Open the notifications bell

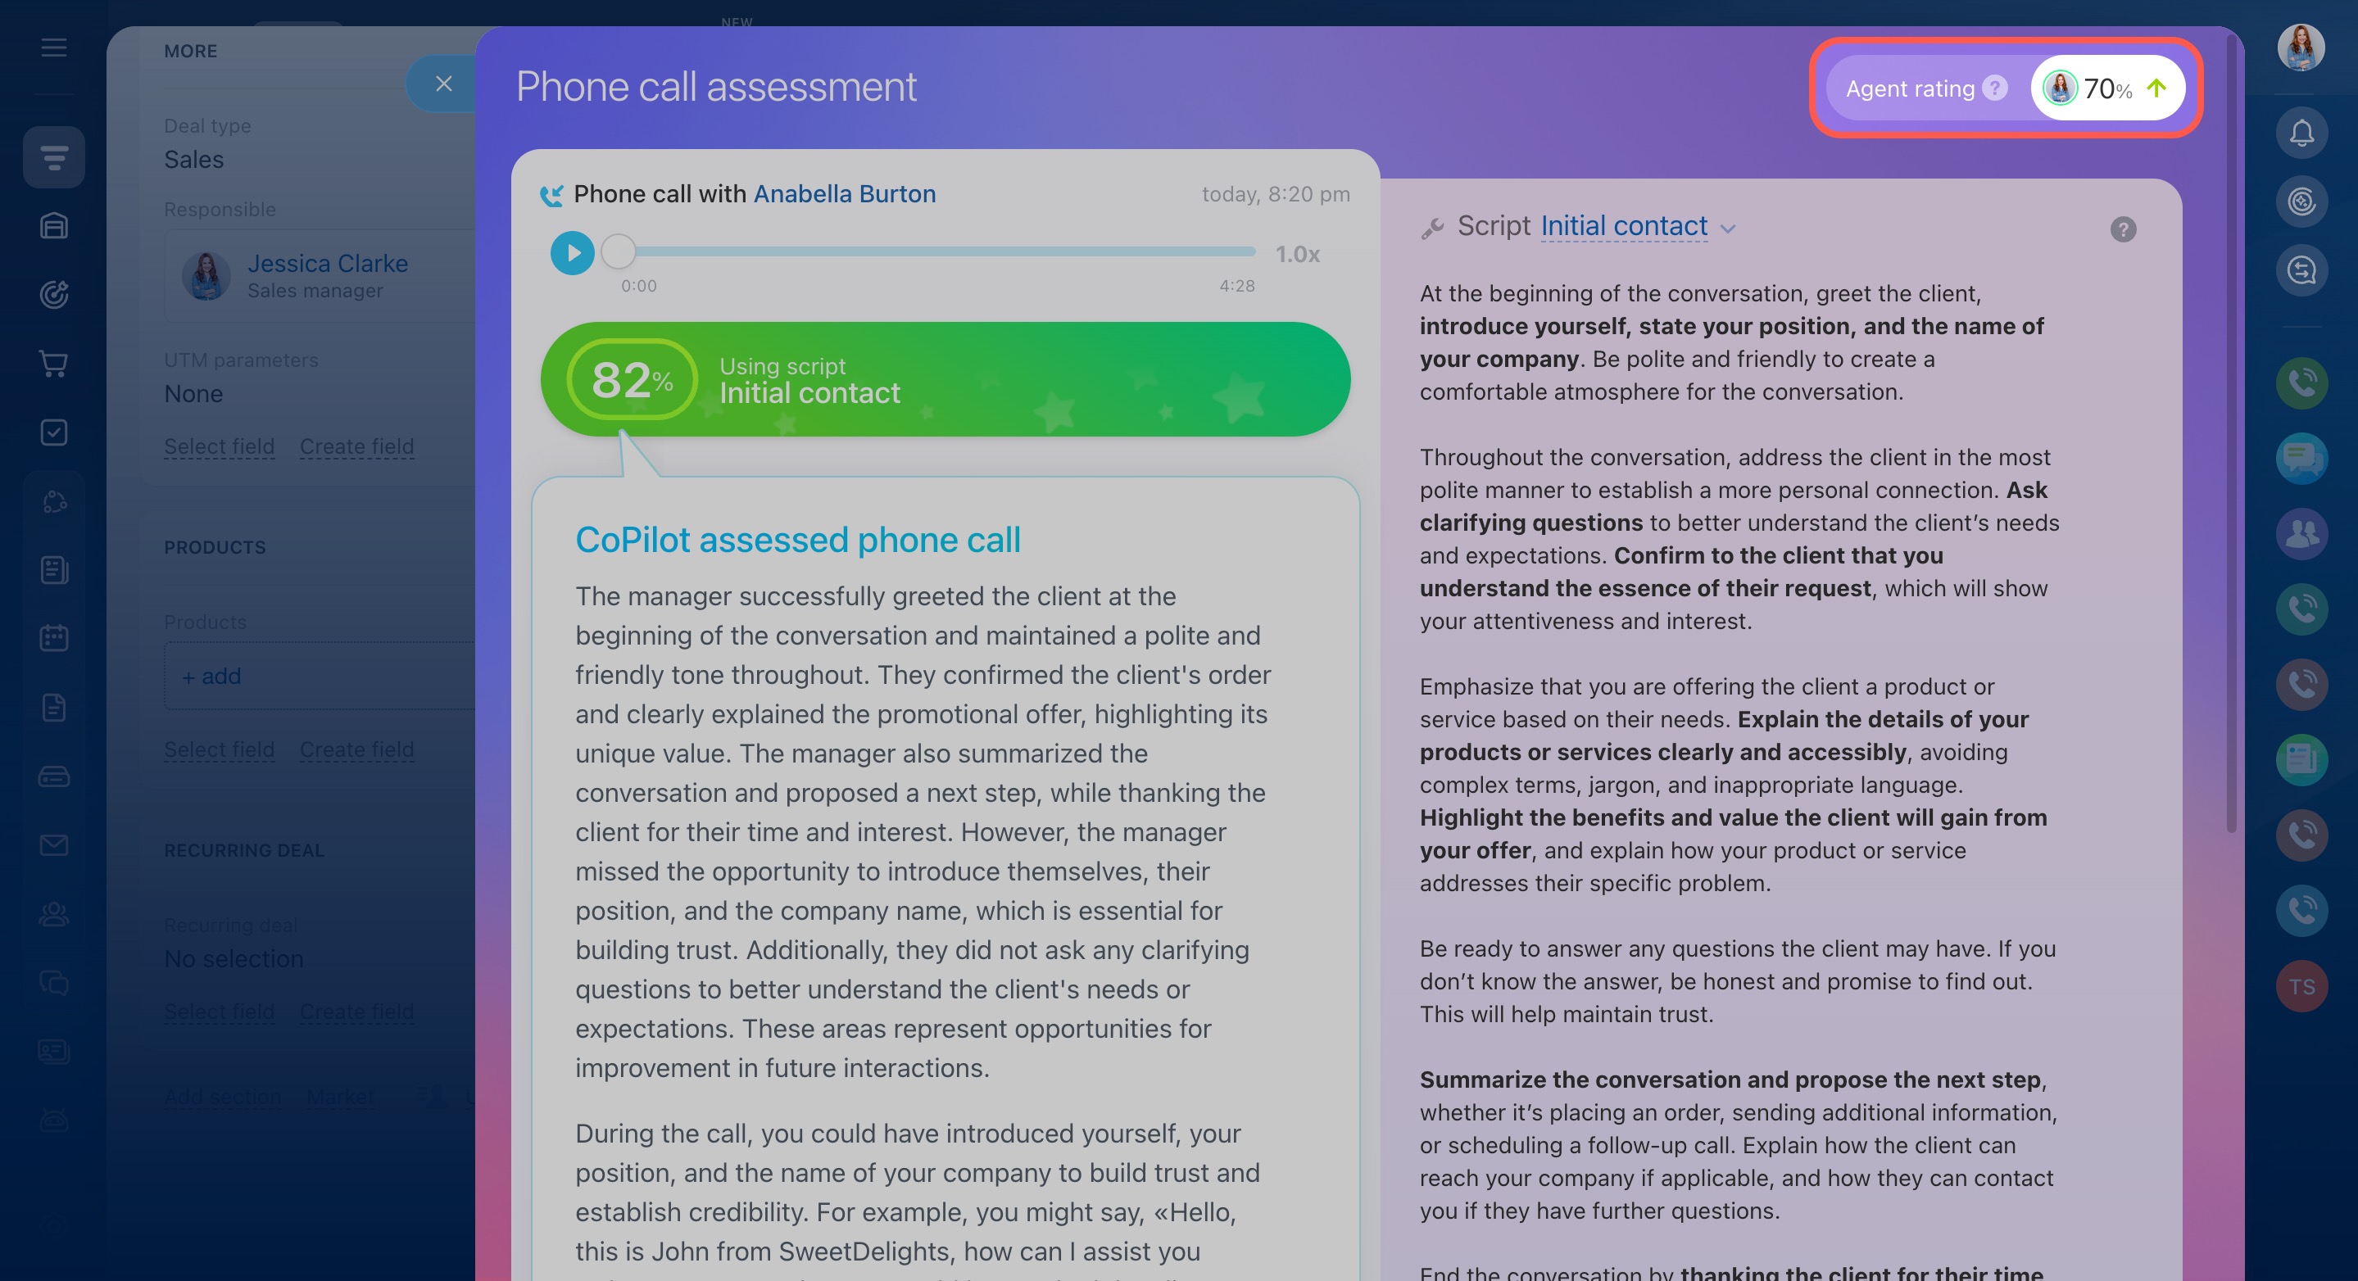pyautogui.click(x=2301, y=134)
